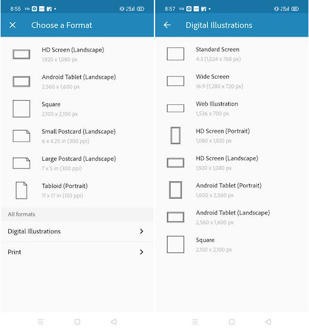Select Large Postcard (Landscape) page icon
The height and width of the screenshot is (332, 309).
21,163
